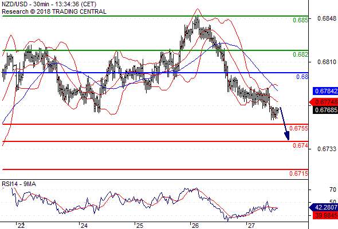Viewport: 338px width, 229px height.
Task: Select the 0.674 red support label
Action: (301, 145)
